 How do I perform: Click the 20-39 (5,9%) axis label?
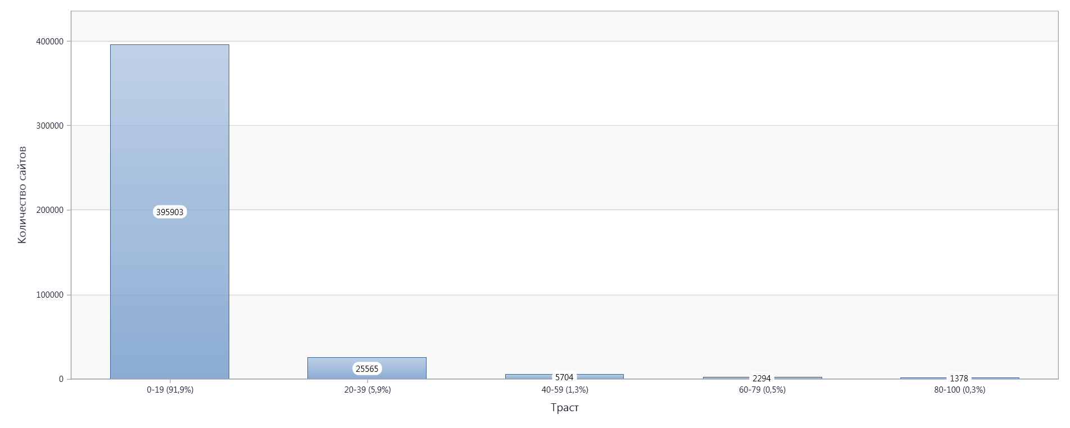tap(368, 390)
